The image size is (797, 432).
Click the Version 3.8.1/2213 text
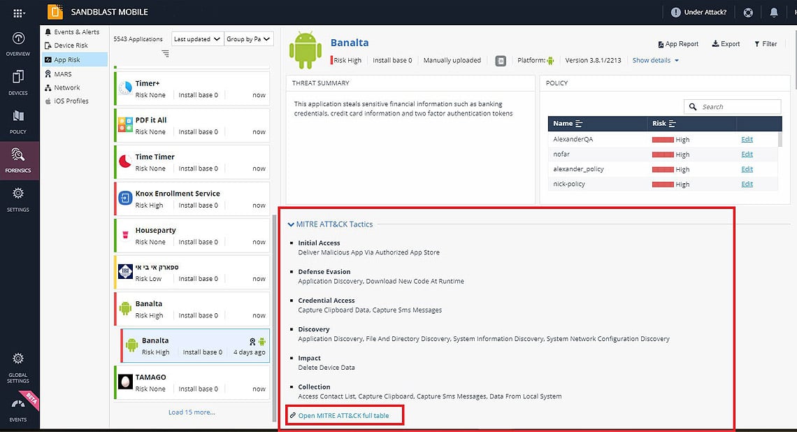pyautogui.click(x=593, y=61)
